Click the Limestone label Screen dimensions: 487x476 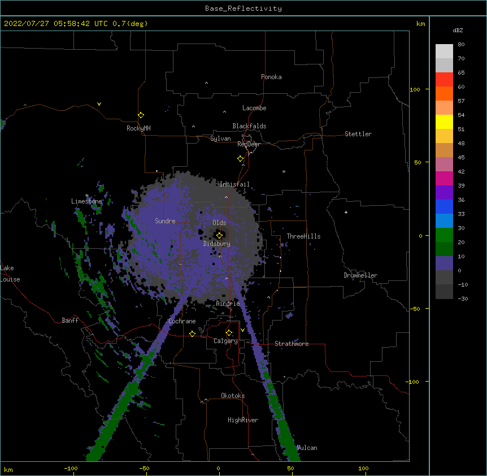[x=86, y=201]
